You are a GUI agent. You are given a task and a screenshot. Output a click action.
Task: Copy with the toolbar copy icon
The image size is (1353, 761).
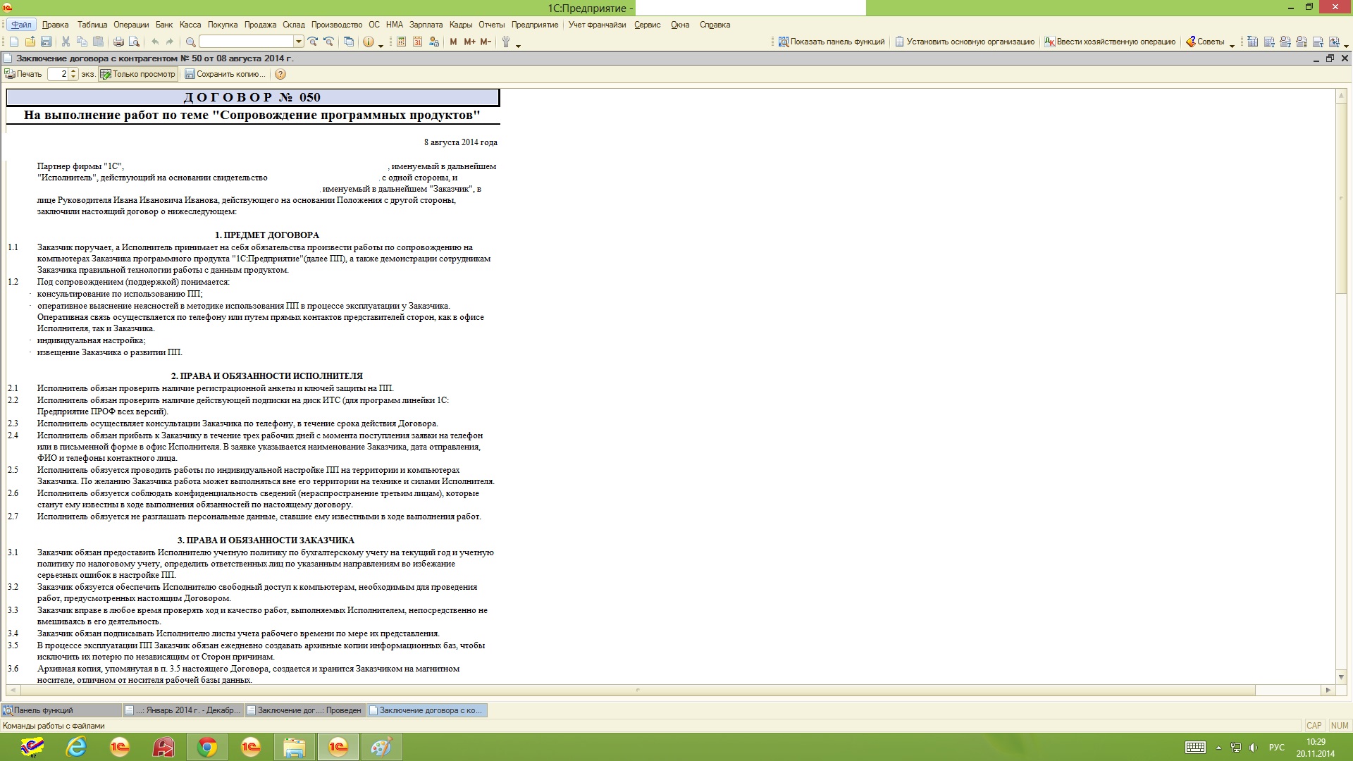click(82, 42)
